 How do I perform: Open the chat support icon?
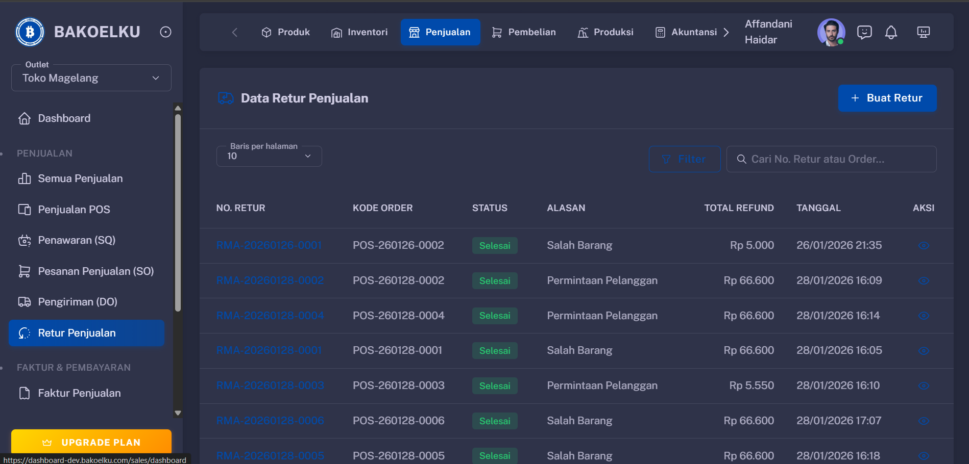coord(865,32)
